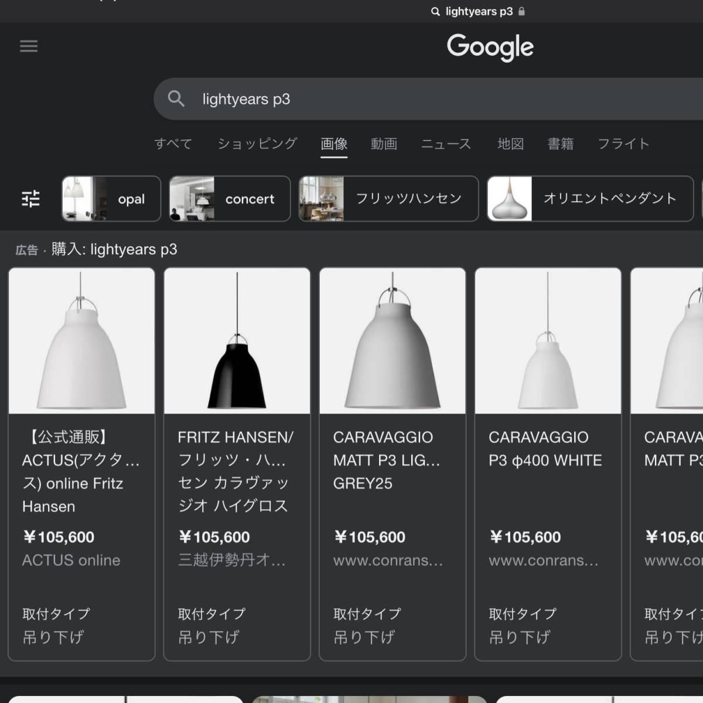The width and height of the screenshot is (703, 703).
Task: Click the Google logo
Action: (x=490, y=47)
